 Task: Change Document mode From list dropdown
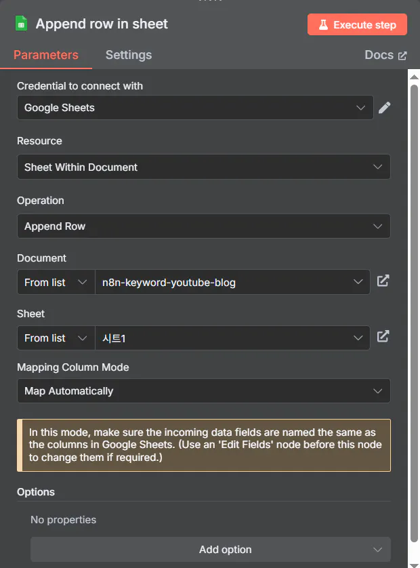56,282
